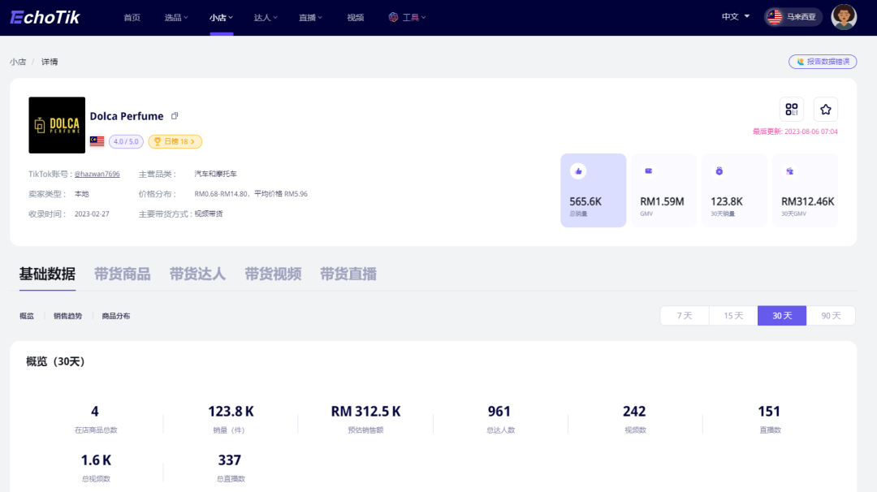Click 151 直播数 stat
Viewport: 877px width, 492px height.
pyautogui.click(x=770, y=418)
